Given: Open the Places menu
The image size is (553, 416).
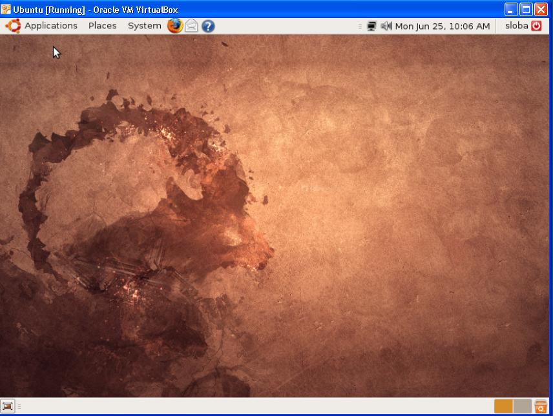Looking at the screenshot, I should tap(102, 26).
